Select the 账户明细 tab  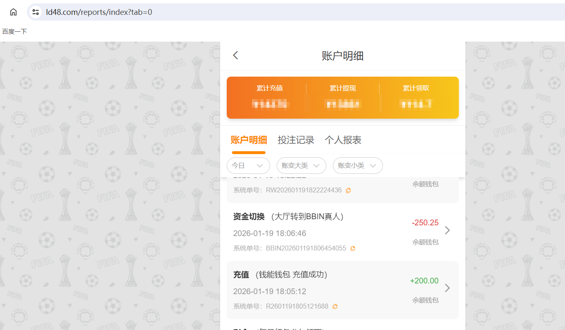248,140
